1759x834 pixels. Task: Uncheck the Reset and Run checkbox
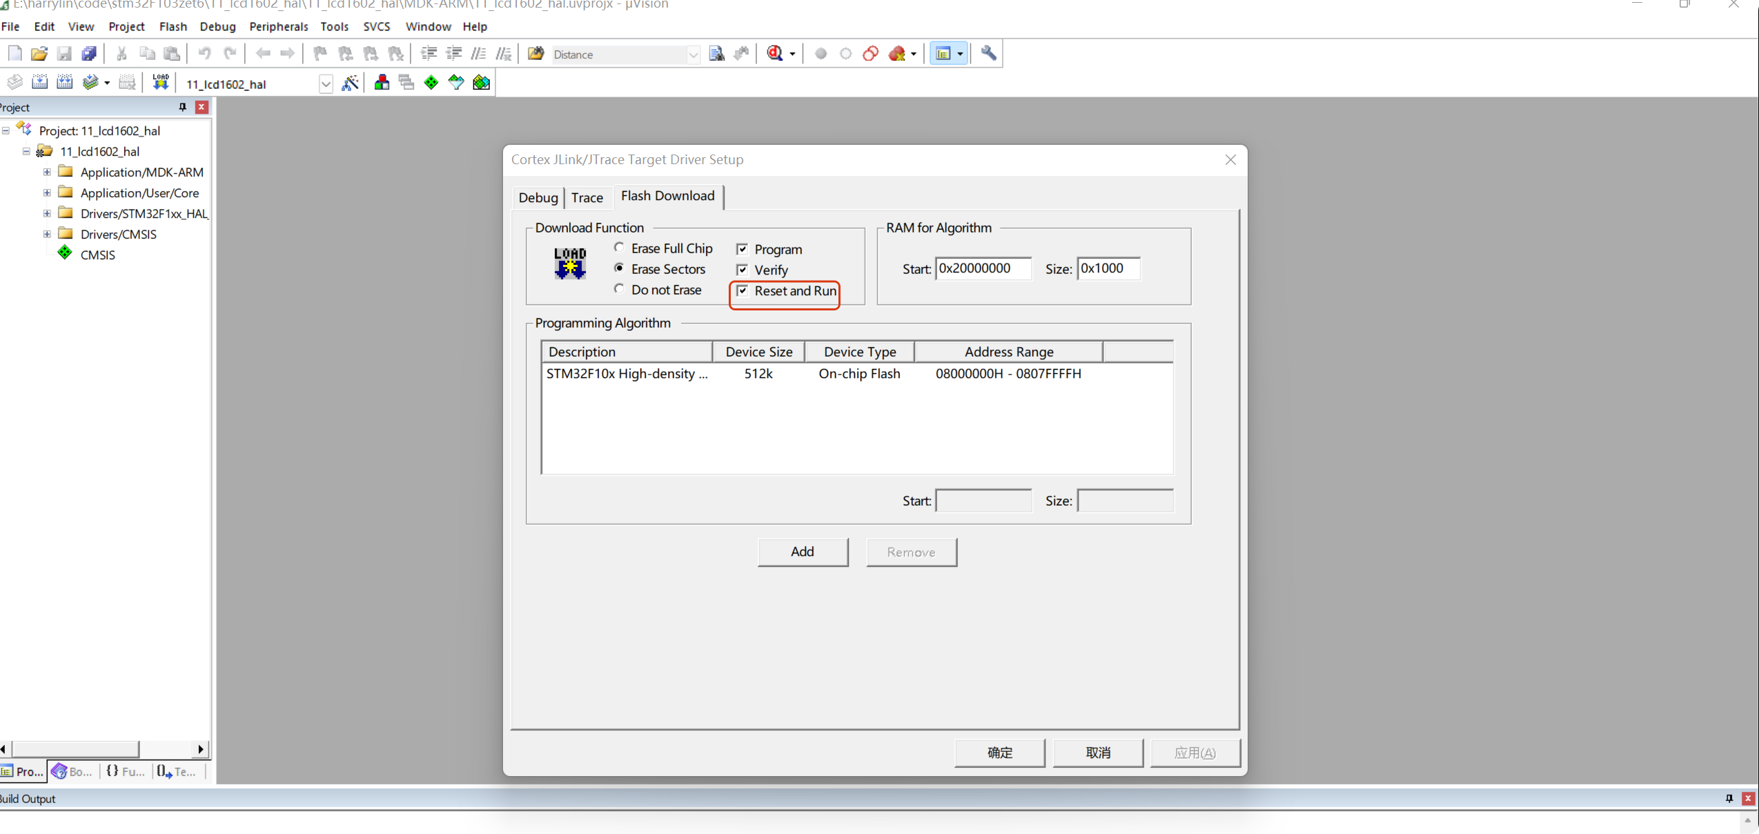[743, 290]
